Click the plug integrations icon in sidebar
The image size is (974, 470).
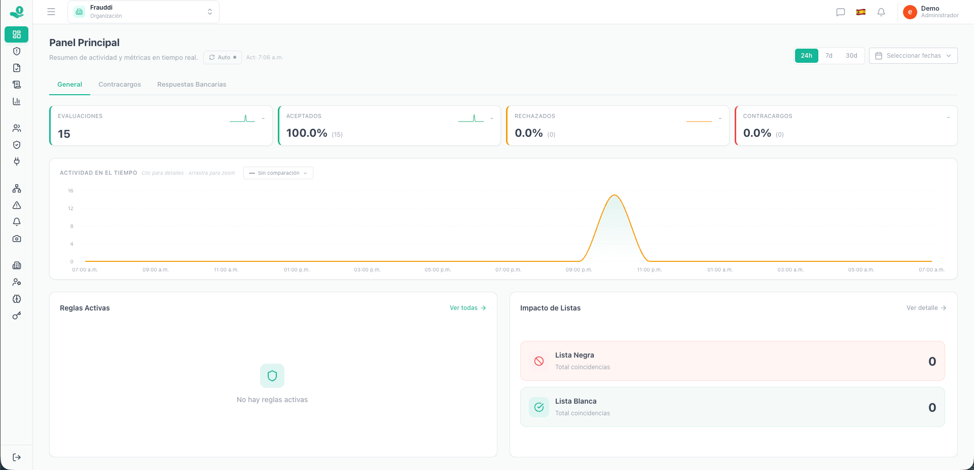coord(17,162)
